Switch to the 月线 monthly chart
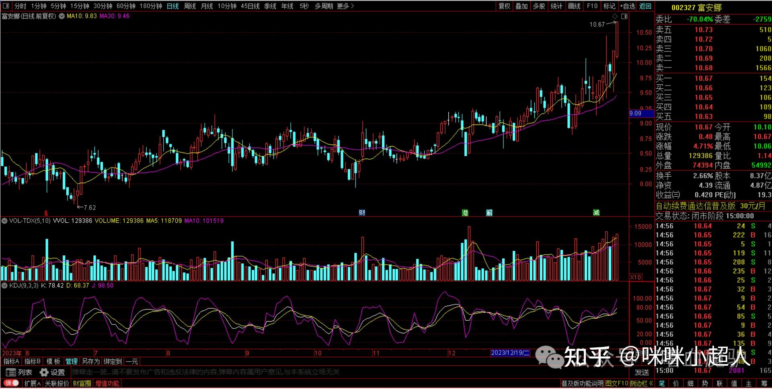 [207, 6]
